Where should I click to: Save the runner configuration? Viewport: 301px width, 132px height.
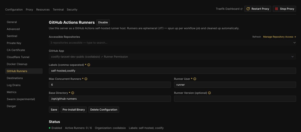[x=54, y=110]
